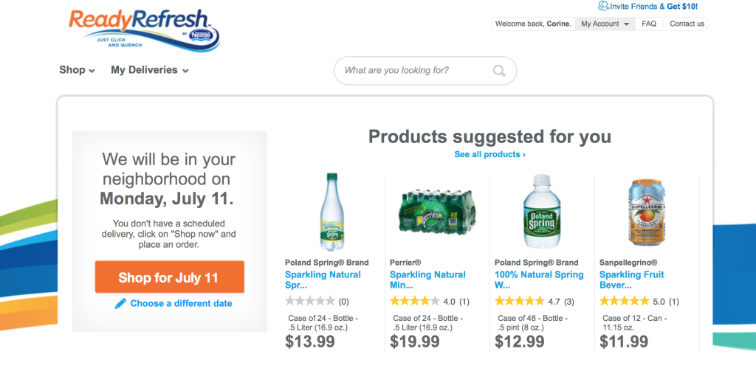Screen dimensions: 756x374
Task: Follow the See all products link
Action: (490, 154)
